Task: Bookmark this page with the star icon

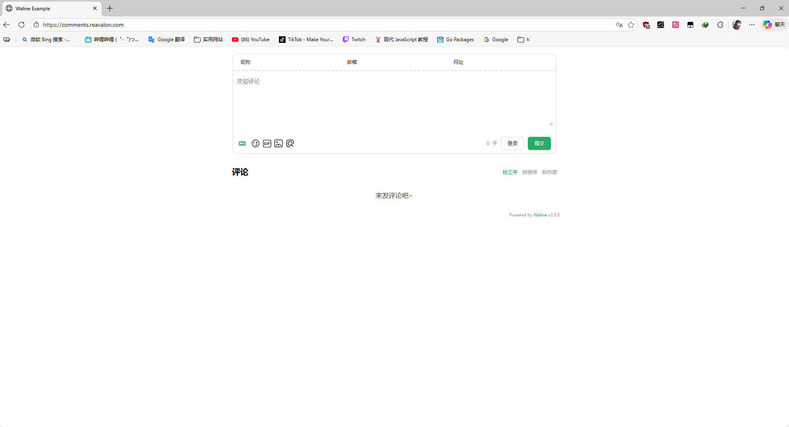Action: 631,25
